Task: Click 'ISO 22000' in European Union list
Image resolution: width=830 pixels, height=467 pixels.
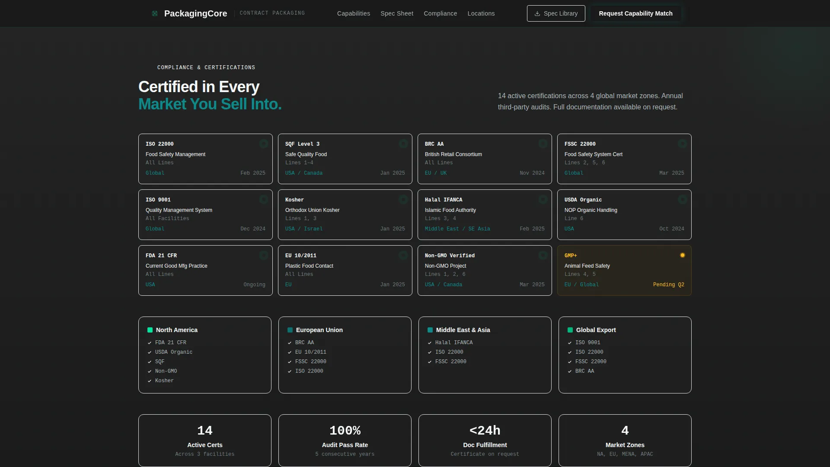Action: click(x=309, y=371)
